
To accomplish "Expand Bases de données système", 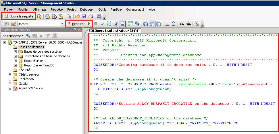I will (x=16, y=52).
